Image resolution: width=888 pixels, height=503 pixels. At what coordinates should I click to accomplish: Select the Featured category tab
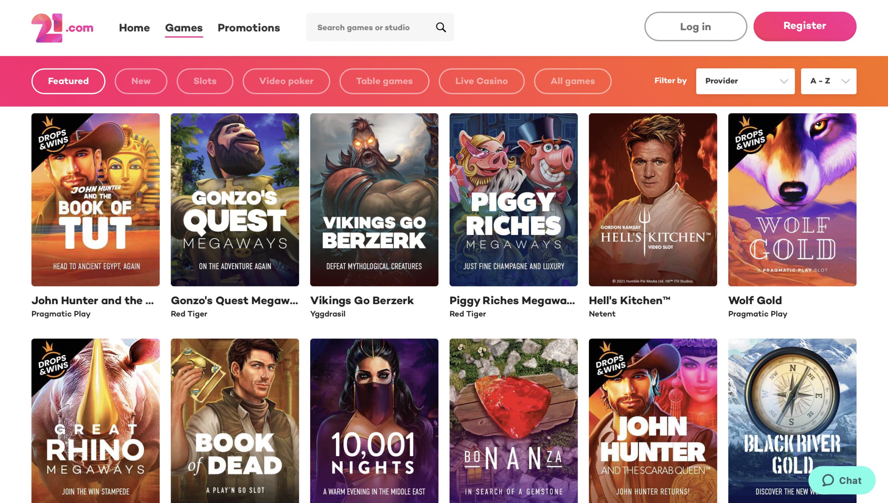pyautogui.click(x=68, y=81)
